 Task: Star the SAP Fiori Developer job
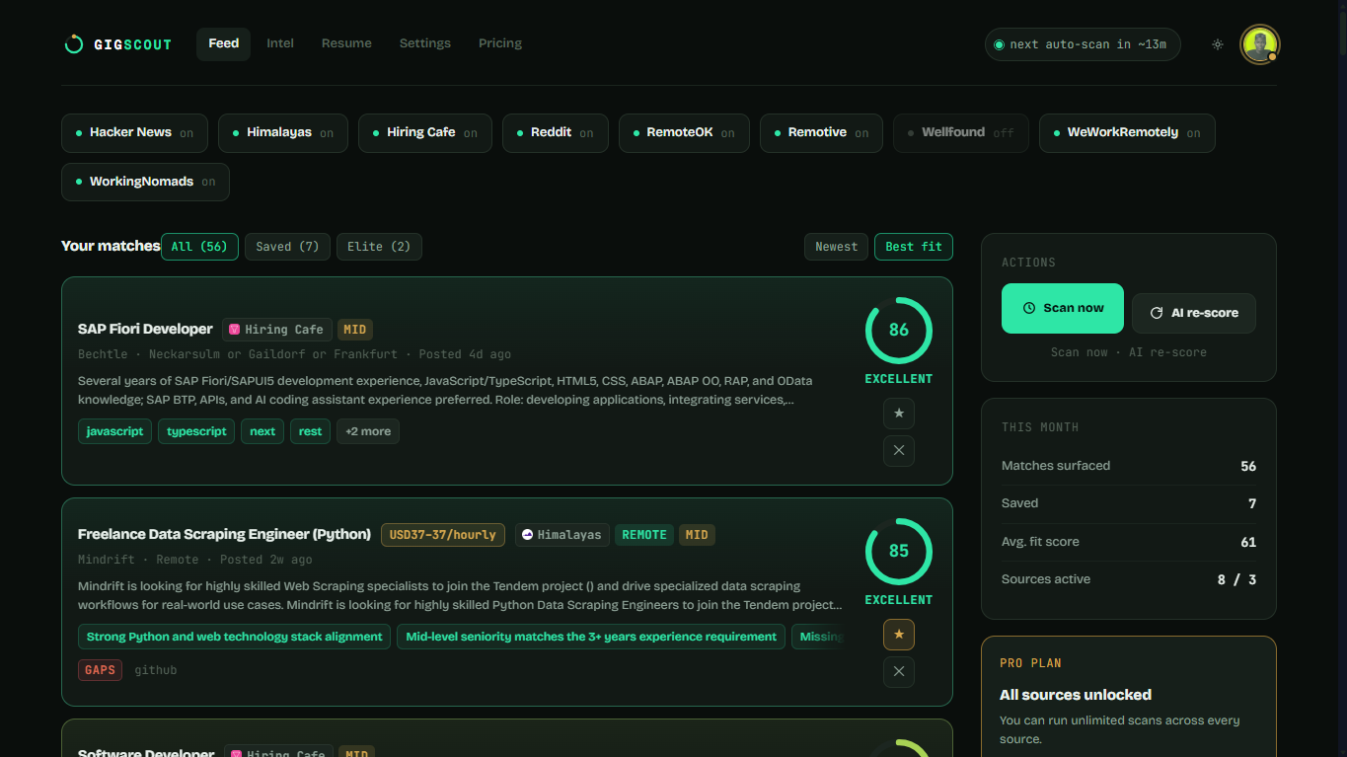click(x=899, y=414)
